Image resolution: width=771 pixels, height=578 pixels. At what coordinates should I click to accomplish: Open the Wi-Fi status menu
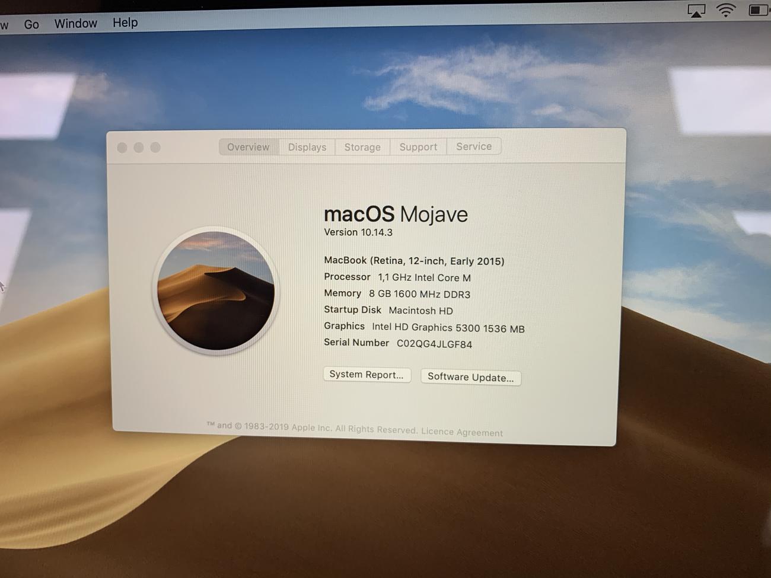coord(726,9)
